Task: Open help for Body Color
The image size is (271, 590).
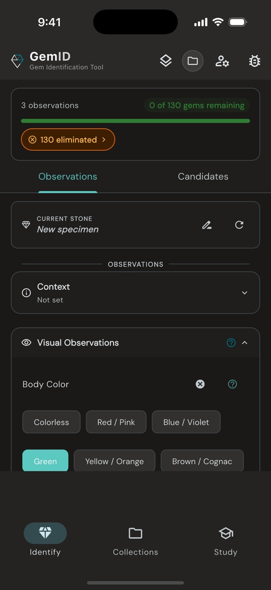Action: point(232,384)
